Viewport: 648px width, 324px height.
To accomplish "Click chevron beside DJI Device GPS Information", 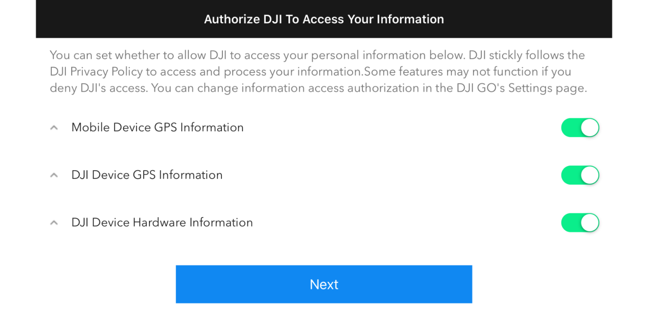I will (x=54, y=175).
